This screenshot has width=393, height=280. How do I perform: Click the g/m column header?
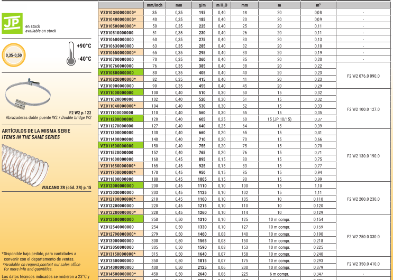click(x=203, y=4)
